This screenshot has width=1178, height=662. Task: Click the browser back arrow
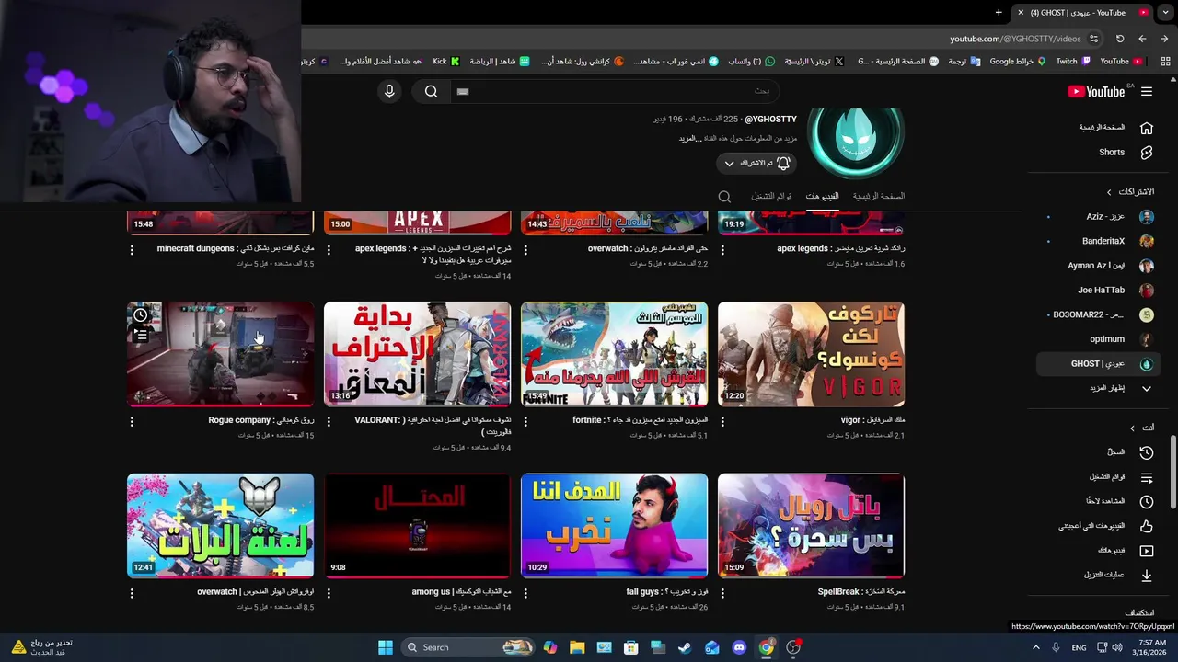[1142, 39]
